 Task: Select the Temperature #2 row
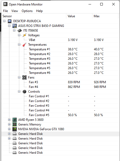(x=60, y=54)
